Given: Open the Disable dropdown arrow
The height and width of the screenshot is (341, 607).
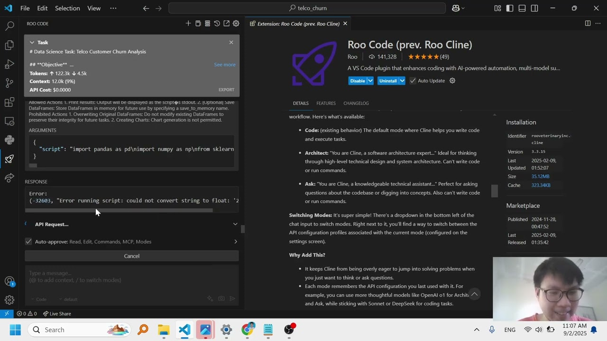Looking at the screenshot, I should pyautogui.click(x=370, y=81).
